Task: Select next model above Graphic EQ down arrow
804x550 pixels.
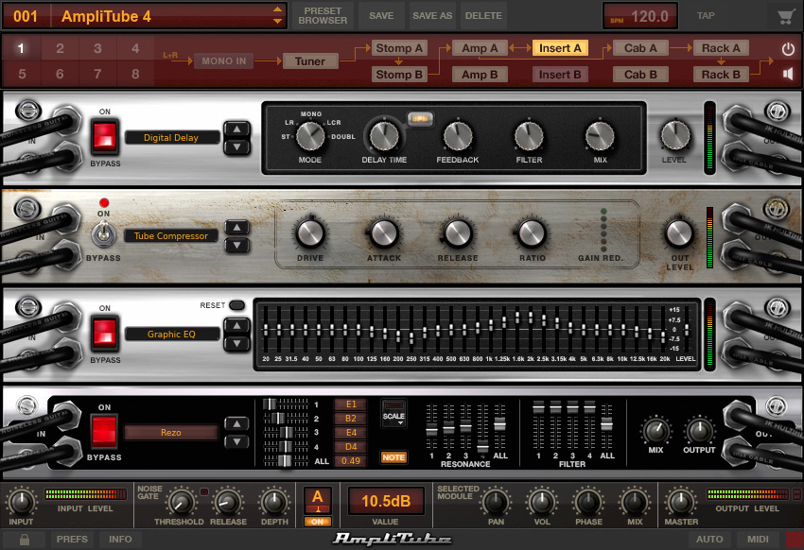Action: tap(236, 325)
